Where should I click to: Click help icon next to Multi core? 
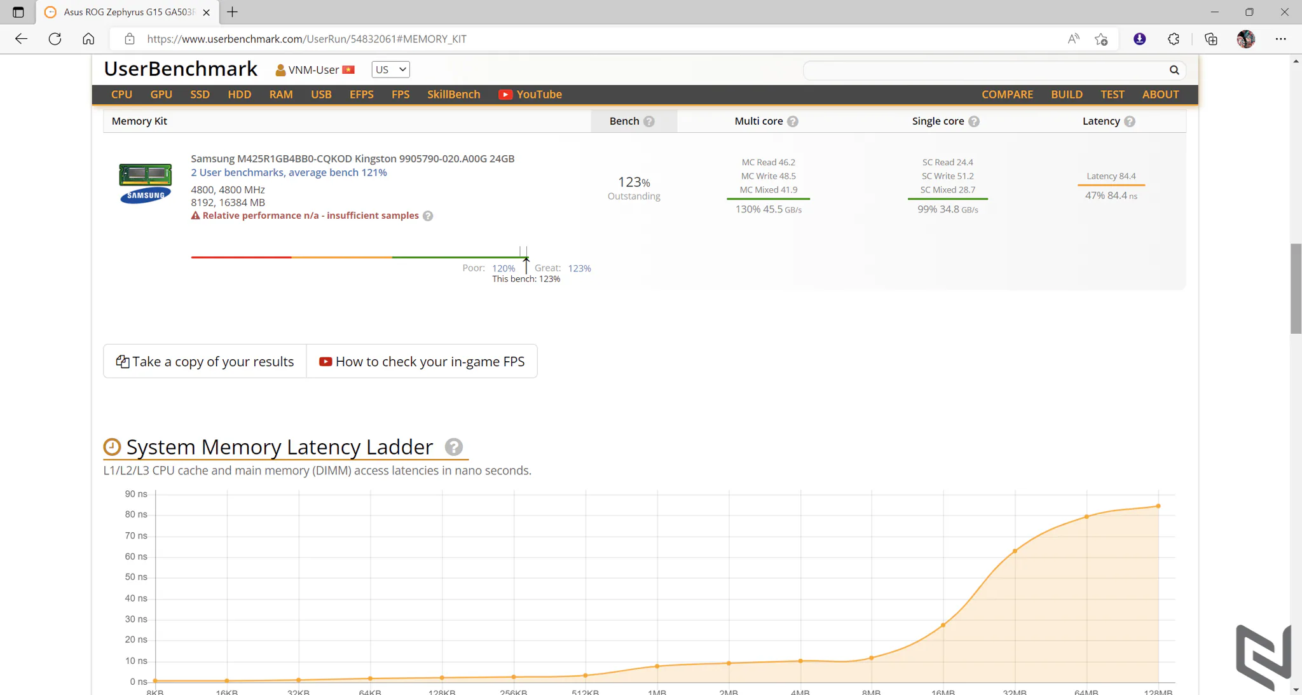click(793, 121)
